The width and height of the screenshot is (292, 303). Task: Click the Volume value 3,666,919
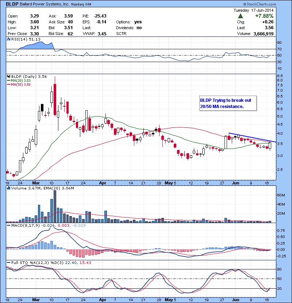pyautogui.click(x=264, y=34)
